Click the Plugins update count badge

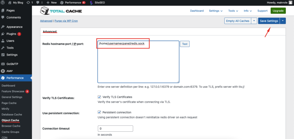pyautogui.click(x=19, y=34)
